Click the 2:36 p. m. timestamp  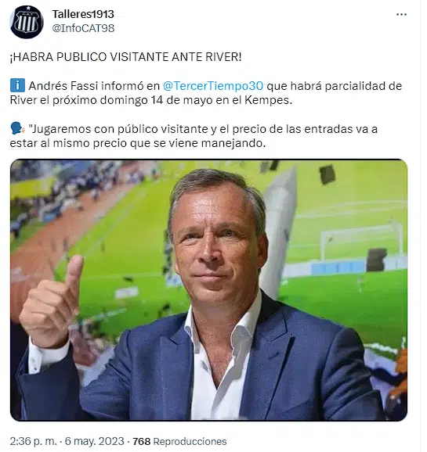(x=33, y=441)
